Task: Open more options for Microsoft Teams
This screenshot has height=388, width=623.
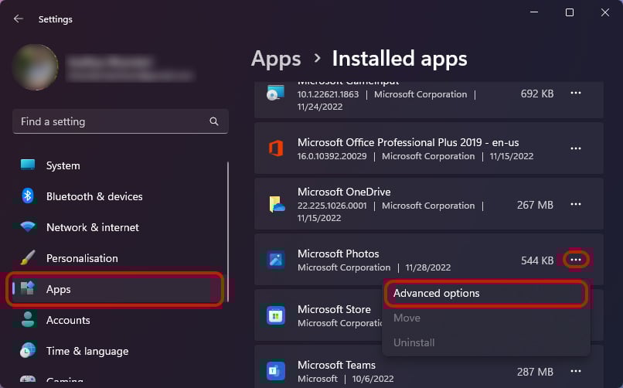Action: pos(576,371)
